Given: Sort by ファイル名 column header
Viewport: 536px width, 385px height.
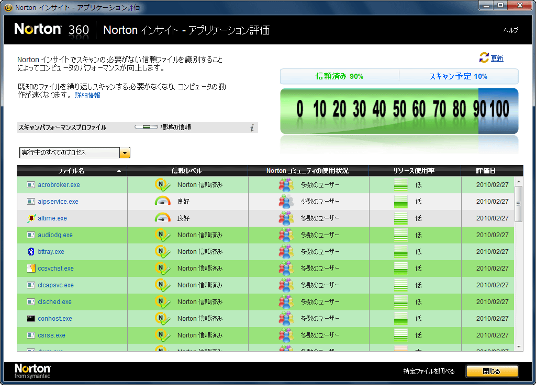Looking at the screenshot, I should pyautogui.click(x=72, y=171).
